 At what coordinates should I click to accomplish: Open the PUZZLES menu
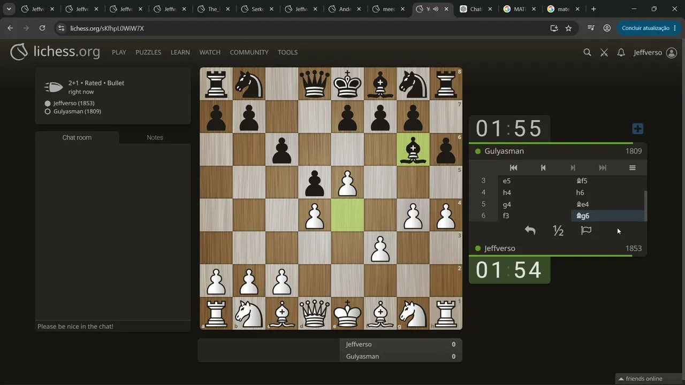148,52
